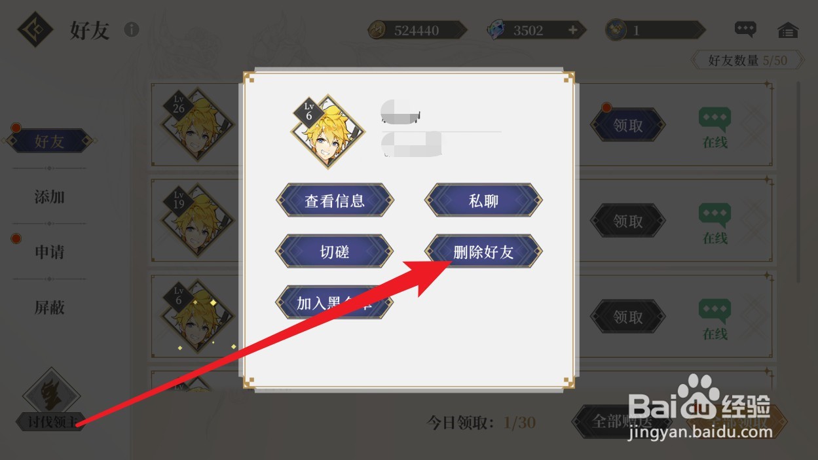
Task: Switch to the 添加 tab
Action: pyautogui.click(x=50, y=196)
